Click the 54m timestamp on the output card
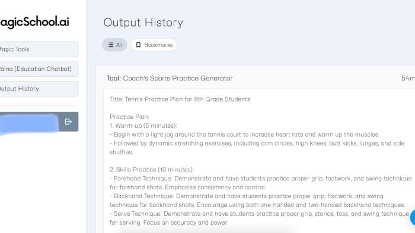 [x=408, y=78]
